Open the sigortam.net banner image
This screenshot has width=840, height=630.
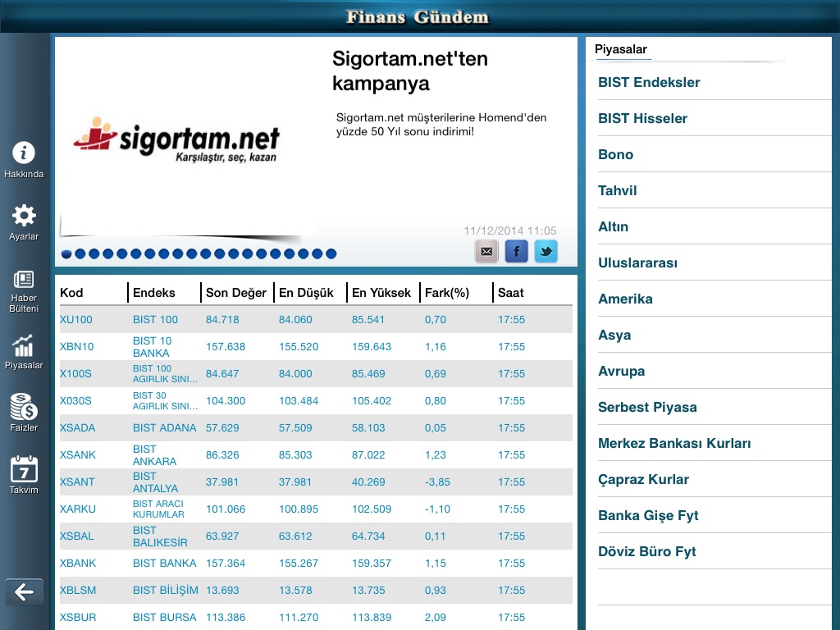pyautogui.click(x=177, y=139)
